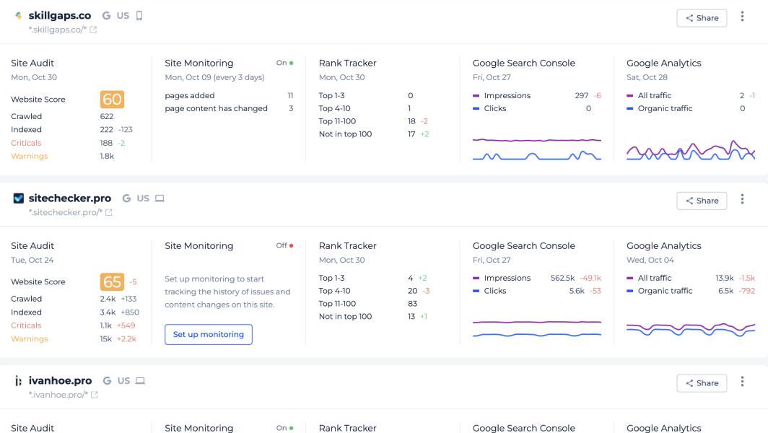Click 'Top 4-10' row showing 20

[374, 291]
